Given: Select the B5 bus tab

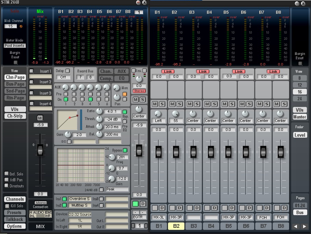Looking at the screenshot, I should [x=229, y=226].
